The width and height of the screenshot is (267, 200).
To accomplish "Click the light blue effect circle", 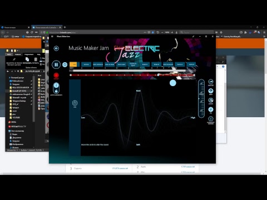I will [x=173, y=83].
